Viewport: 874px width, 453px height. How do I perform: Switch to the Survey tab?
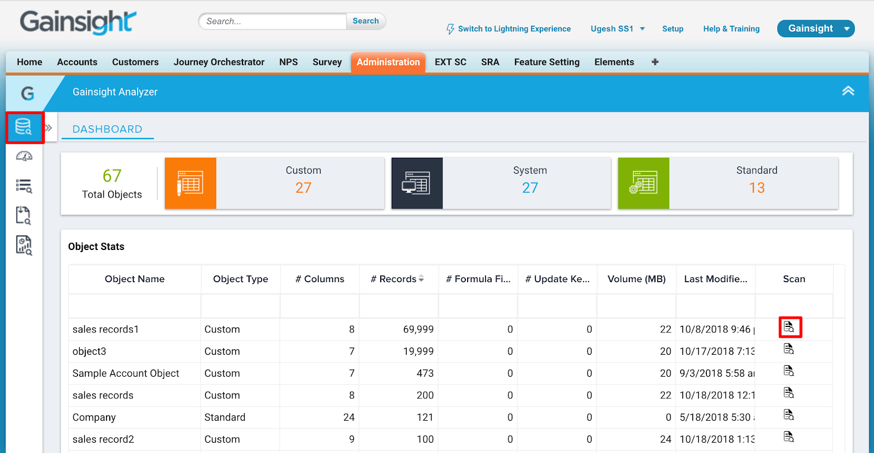click(327, 62)
